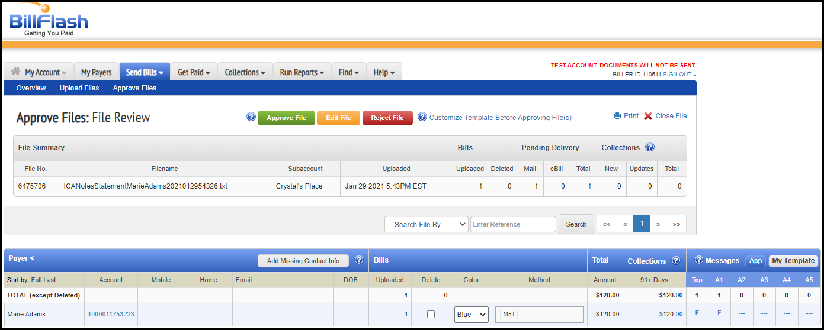Click the Enter Reference search field
The image size is (824, 330).
click(513, 224)
